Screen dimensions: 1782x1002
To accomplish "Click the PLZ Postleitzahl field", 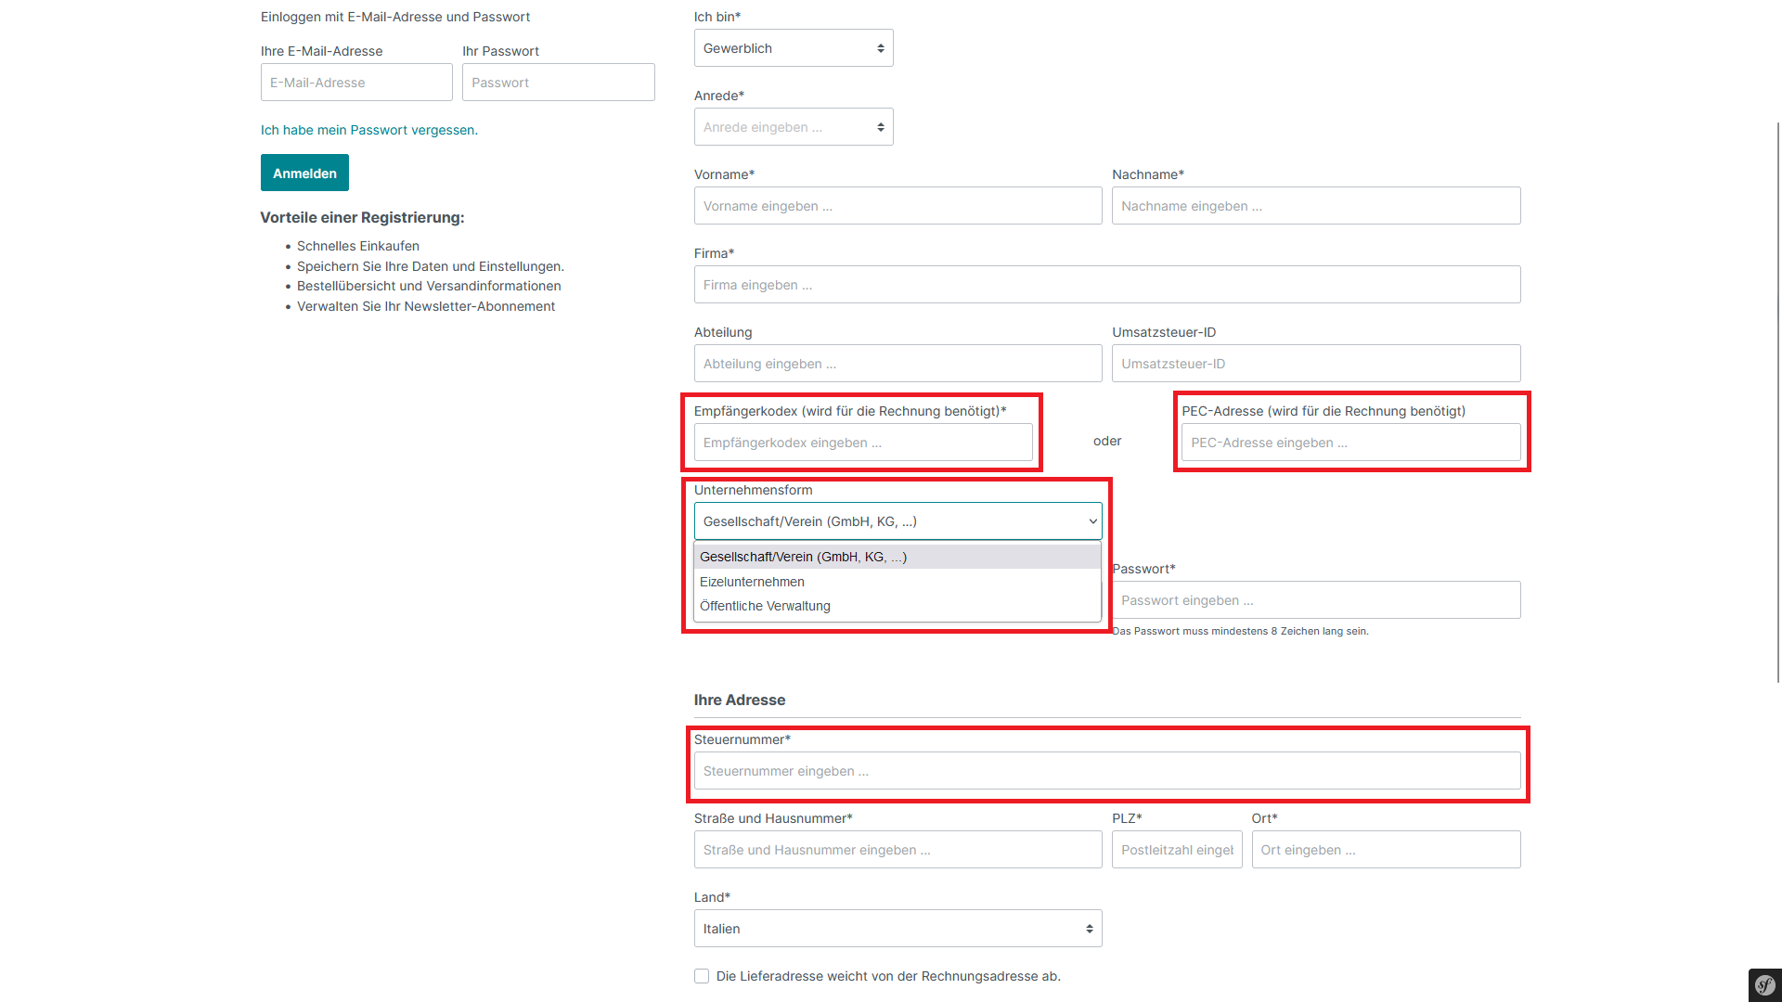I will 1177,850.
